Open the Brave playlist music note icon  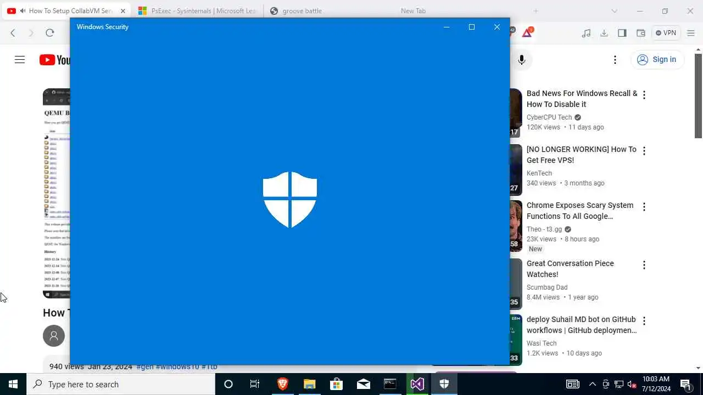[586, 33]
